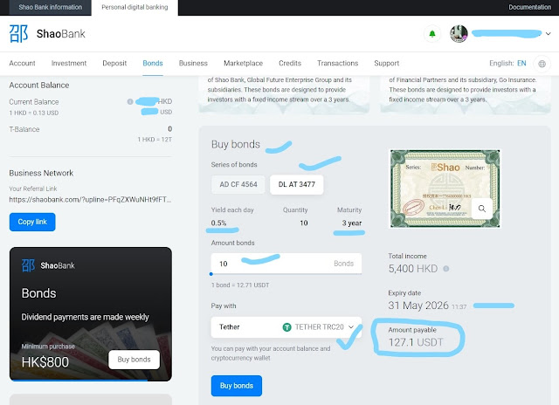Open the Tether TRC20 payment dropdown

[x=286, y=327]
